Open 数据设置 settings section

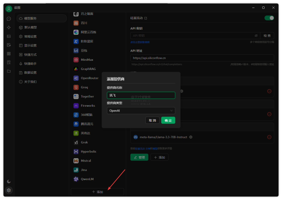click(x=42, y=72)
